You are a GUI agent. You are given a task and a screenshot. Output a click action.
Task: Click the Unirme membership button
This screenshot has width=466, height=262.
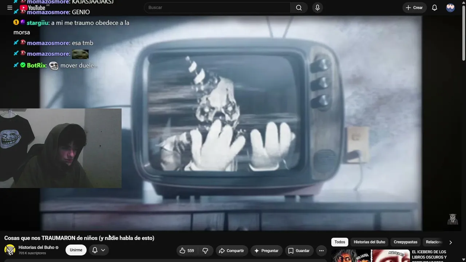(x=76, y=250)
